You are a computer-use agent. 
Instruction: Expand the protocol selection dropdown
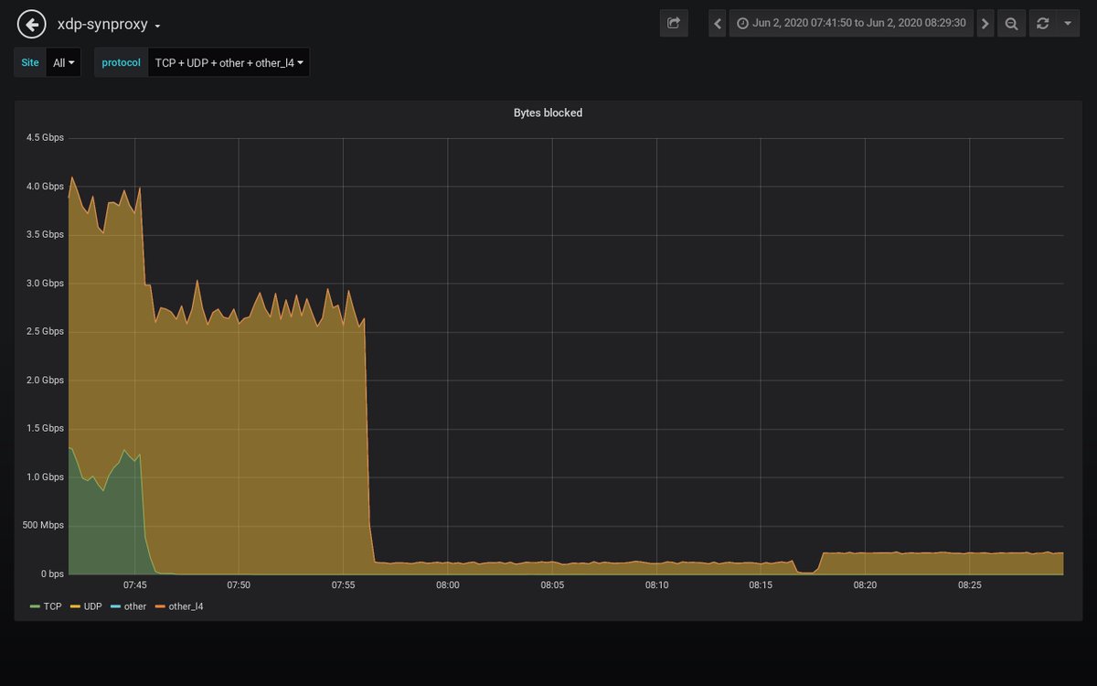tap(229, 62)
